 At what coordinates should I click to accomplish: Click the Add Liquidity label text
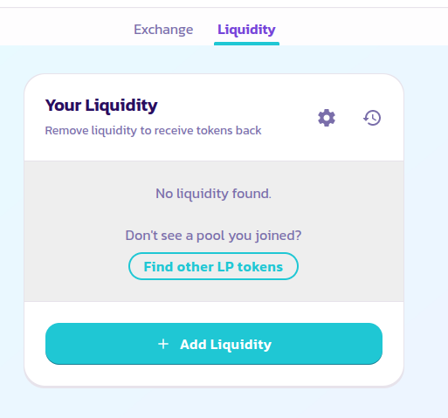coord(225,345)
